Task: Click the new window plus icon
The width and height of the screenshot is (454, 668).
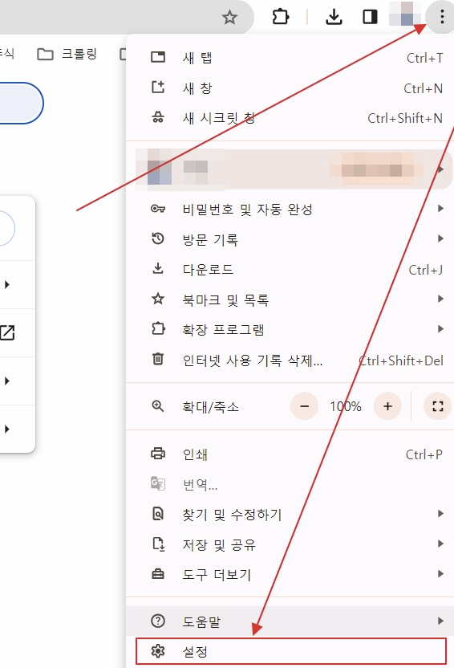Action: point(158,88)
